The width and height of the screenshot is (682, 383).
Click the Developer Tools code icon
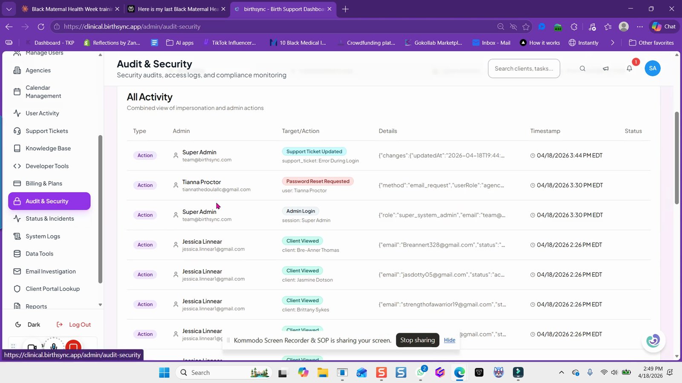coord(17,166)
